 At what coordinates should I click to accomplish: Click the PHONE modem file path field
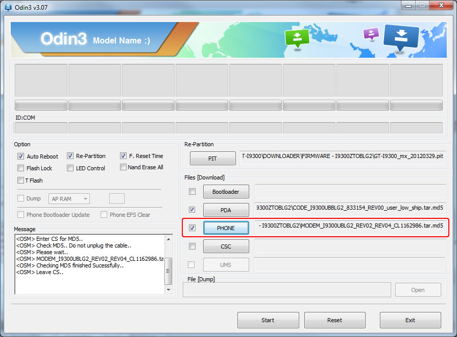coord(350,228)
